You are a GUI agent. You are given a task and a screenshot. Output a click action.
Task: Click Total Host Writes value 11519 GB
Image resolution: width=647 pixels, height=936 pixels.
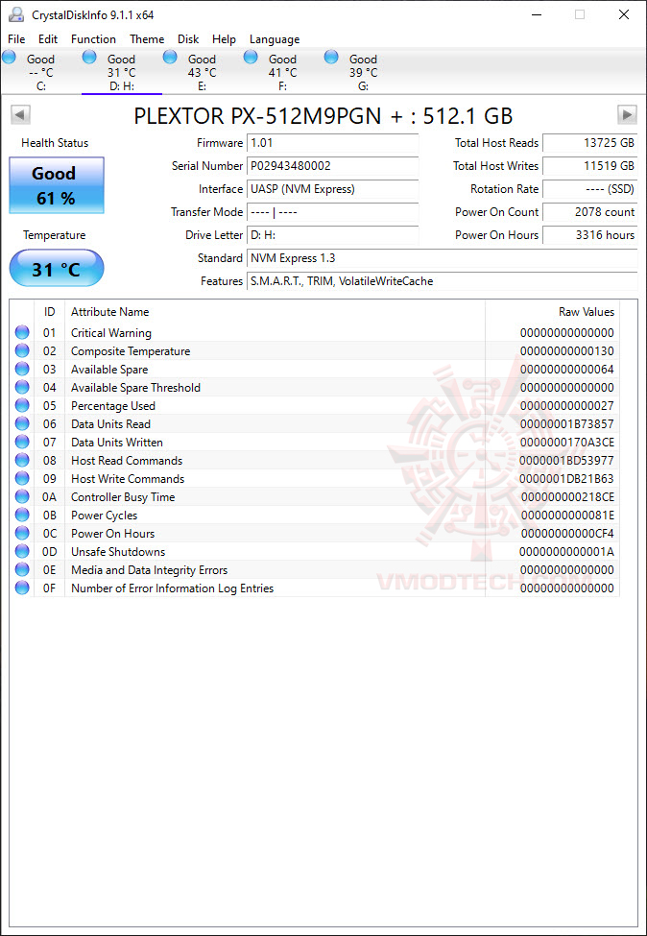(590, 166)
